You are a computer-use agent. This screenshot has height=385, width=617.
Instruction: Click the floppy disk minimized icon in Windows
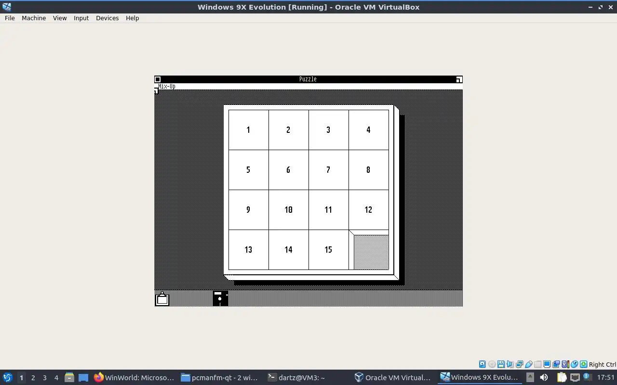(220, 298)
